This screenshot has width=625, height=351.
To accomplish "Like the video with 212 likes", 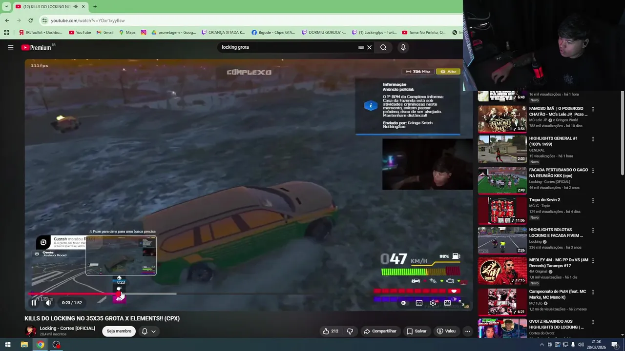I will click(331, 331).
